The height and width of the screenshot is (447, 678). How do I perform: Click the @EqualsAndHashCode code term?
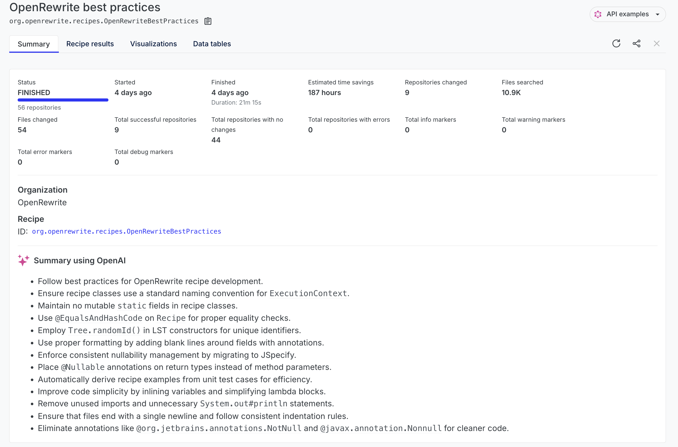[99, 318]
